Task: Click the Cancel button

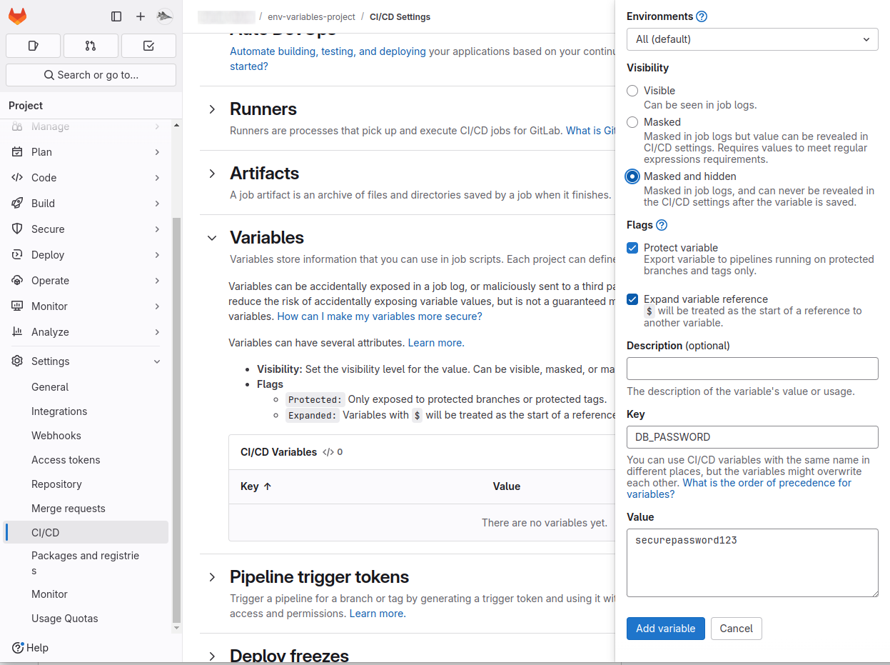Action: 736,629
